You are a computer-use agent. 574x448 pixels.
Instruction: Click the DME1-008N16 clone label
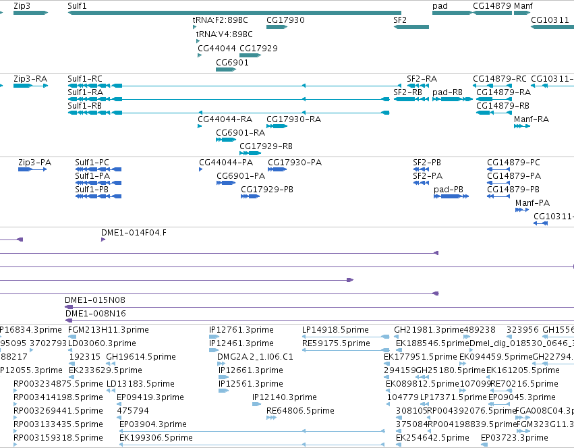coord(96,314)
